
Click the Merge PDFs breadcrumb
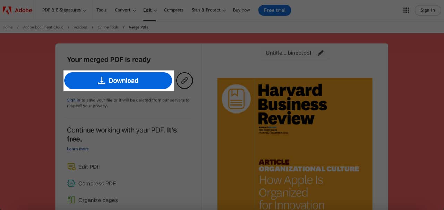(x=139, y=27)
